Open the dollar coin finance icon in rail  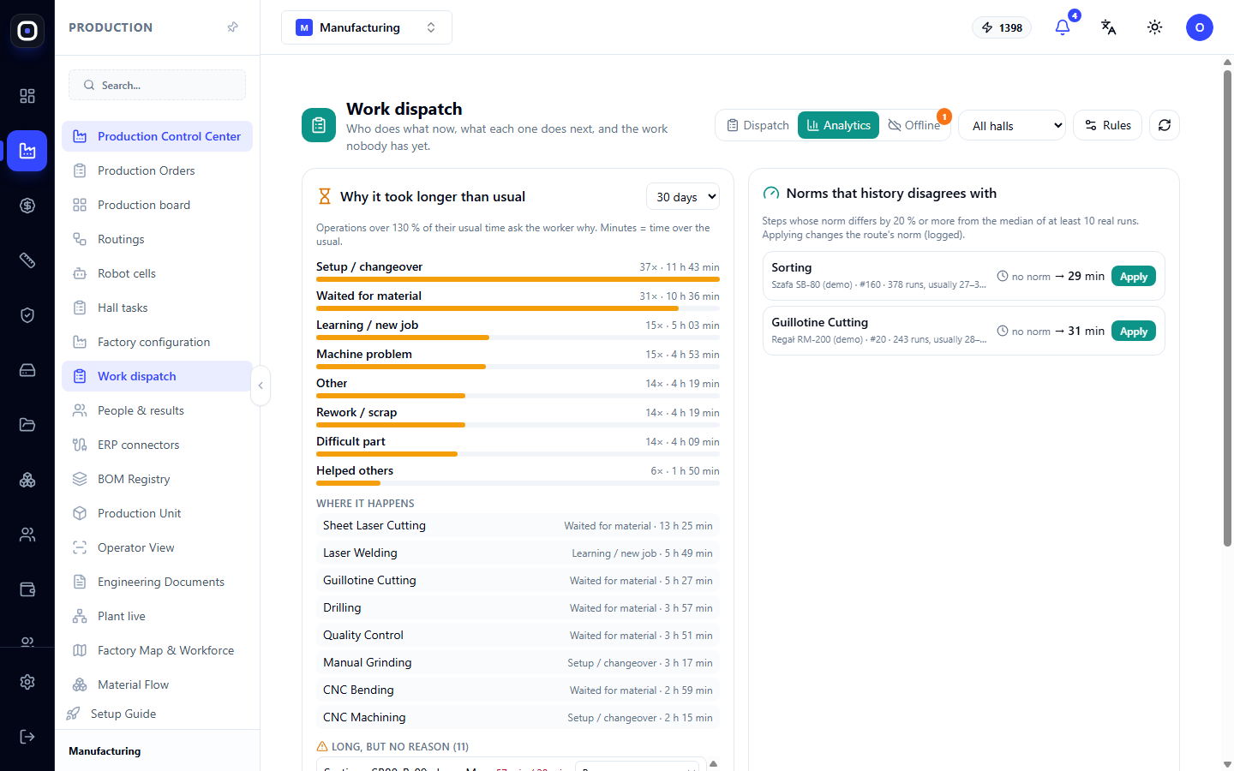(27, 206)
